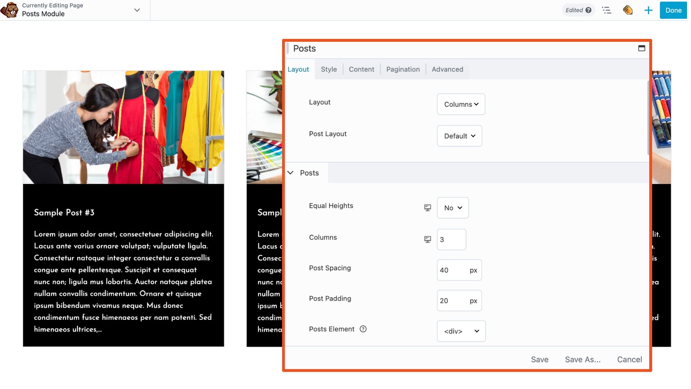
Task: Click responsive icon beside Equal Heights
Action: 427,208
